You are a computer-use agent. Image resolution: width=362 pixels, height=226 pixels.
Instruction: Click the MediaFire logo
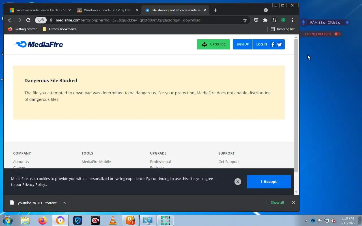(x=39, y=44)
